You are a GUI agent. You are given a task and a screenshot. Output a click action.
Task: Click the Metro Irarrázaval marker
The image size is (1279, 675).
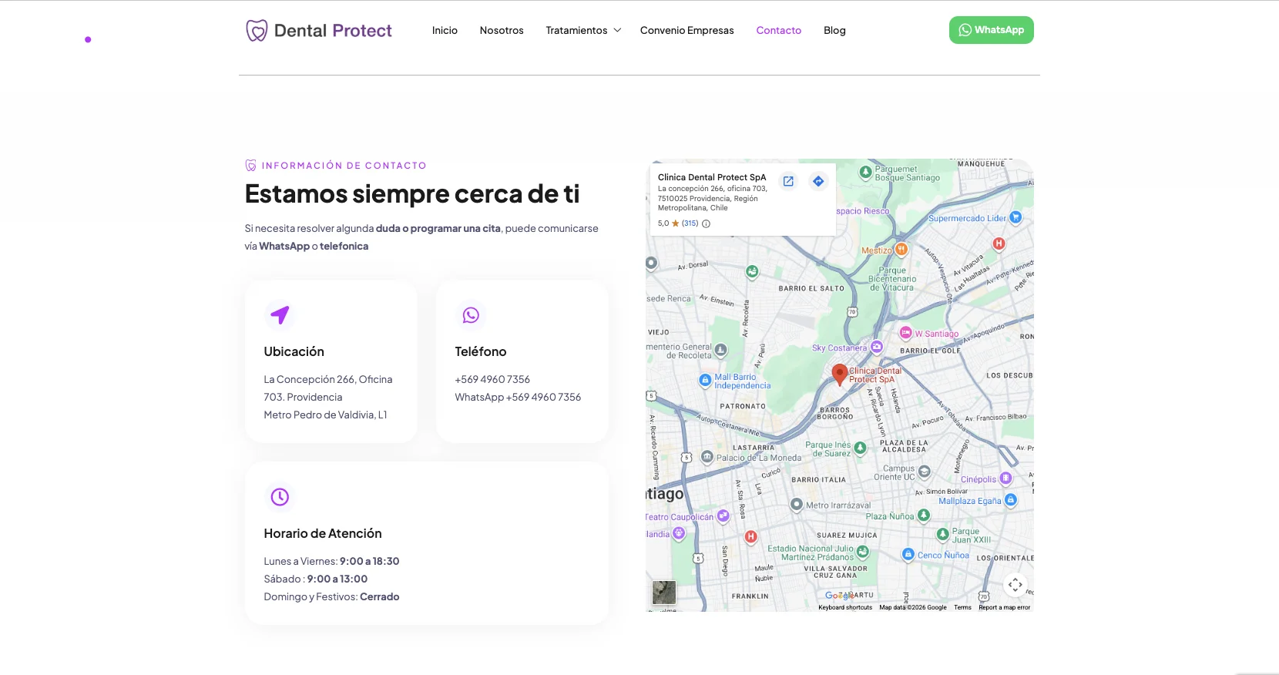(x=797, y=505)
